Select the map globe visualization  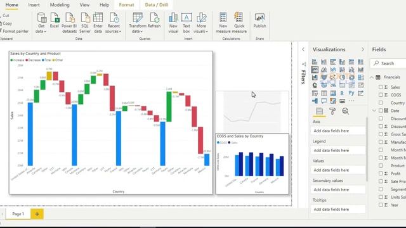point(315,85)
